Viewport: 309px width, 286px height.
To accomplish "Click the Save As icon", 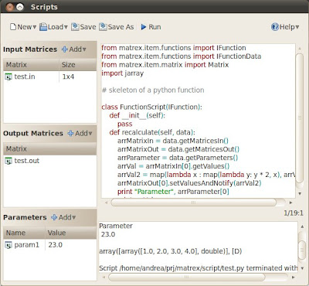I will click(x=103, y=27).
